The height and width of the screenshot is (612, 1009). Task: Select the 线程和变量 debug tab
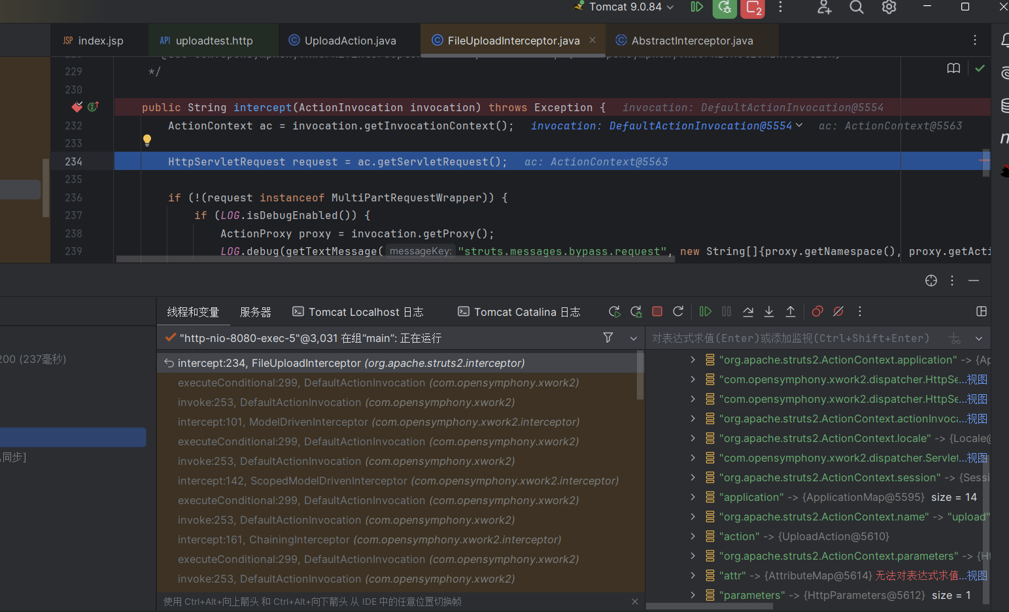click(x=193, y=312)
